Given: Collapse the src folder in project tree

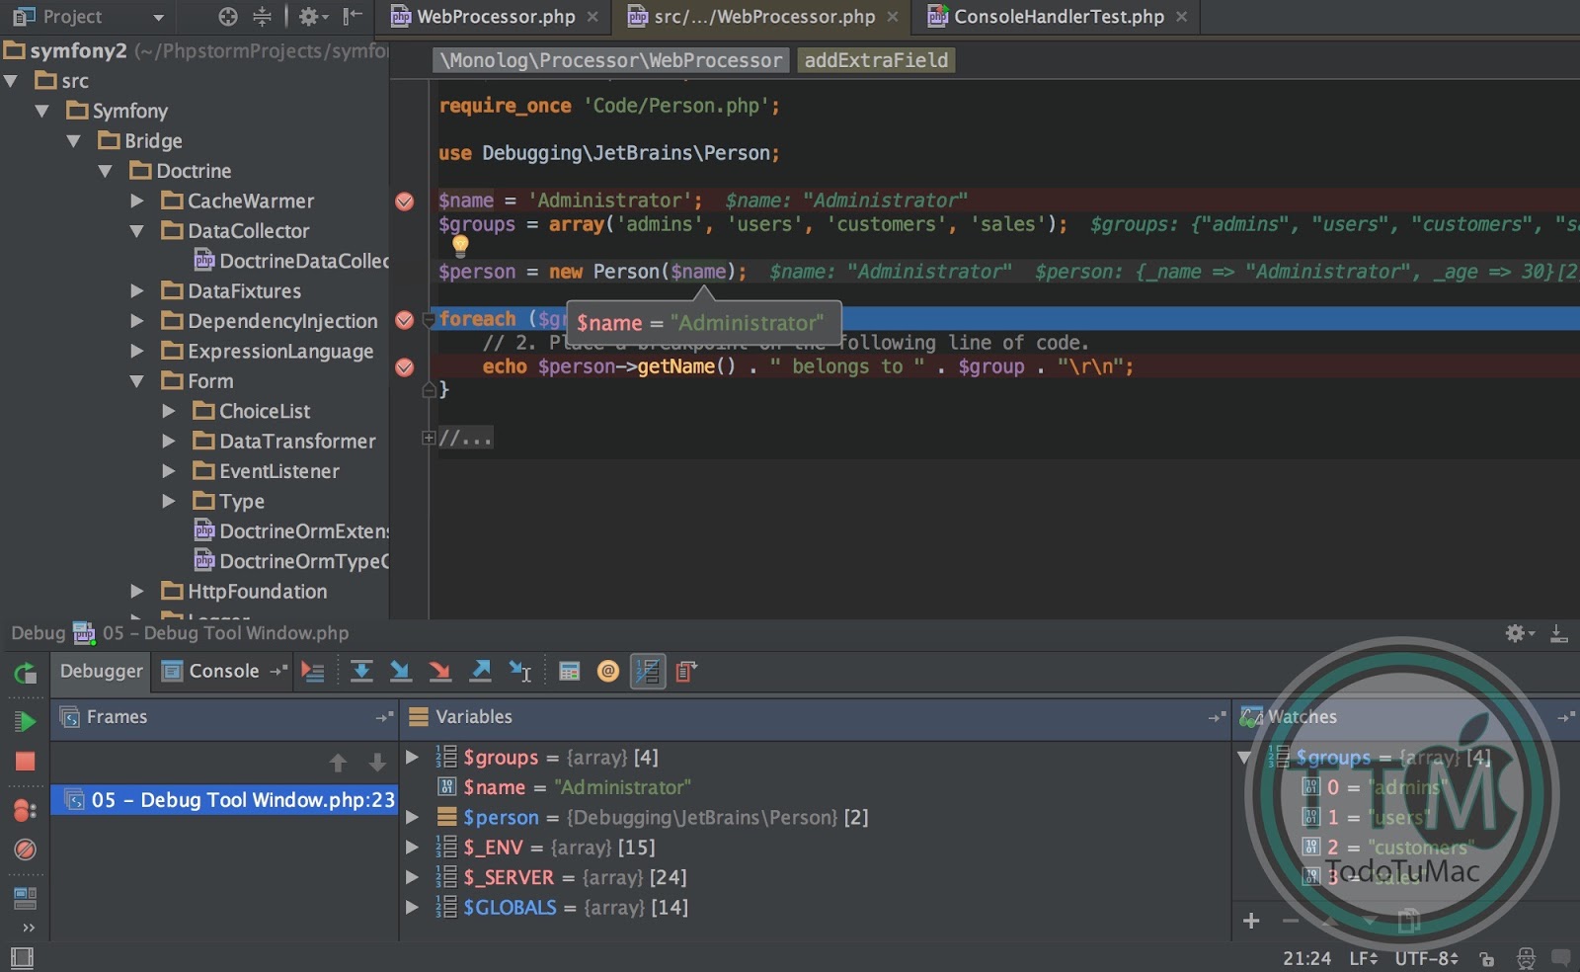Looking at the screenshot, I should (12, 81).
